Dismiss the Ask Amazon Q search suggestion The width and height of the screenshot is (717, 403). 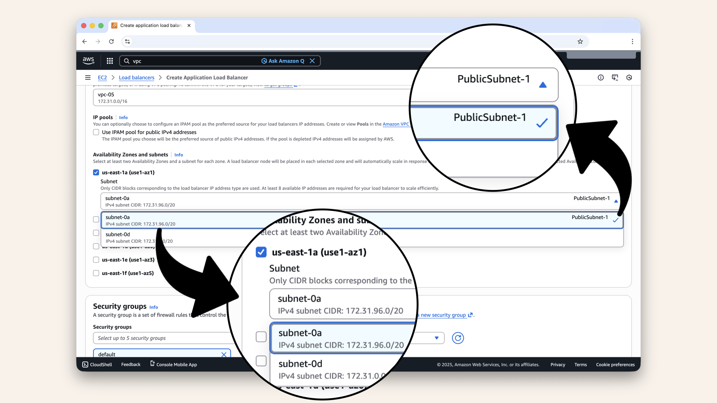pyautogui.click(x=313, y=61)
